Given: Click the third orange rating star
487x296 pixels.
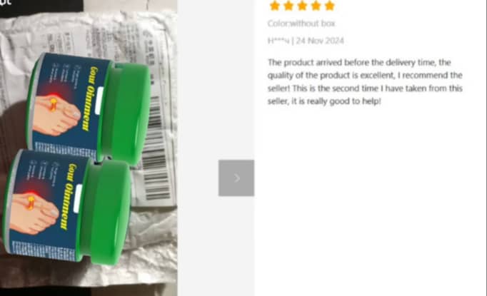Looking at the screenshot, I should click(302, 6).
